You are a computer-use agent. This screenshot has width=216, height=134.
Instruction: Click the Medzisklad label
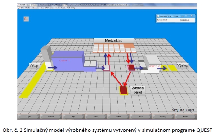point(114,40)
